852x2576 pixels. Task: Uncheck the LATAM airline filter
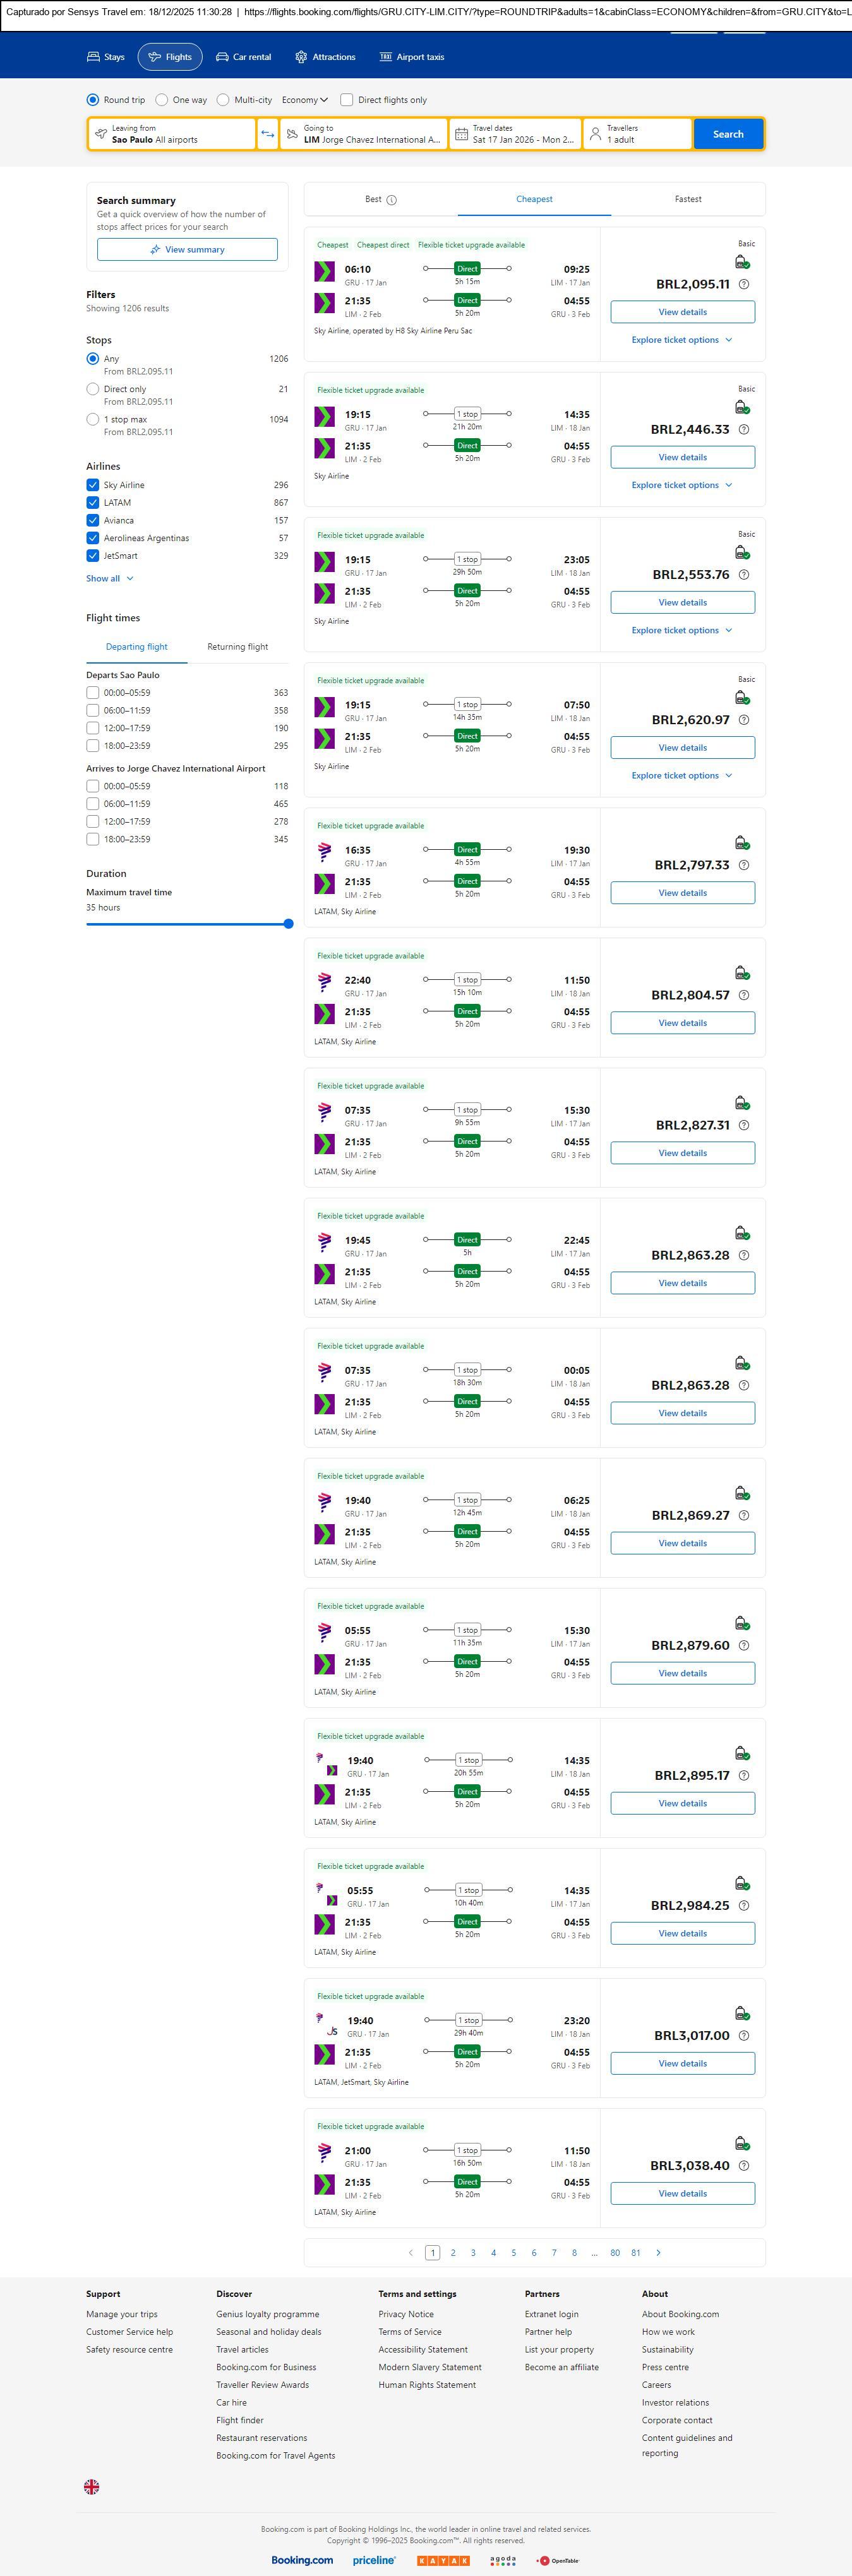(x=93, y=503)
